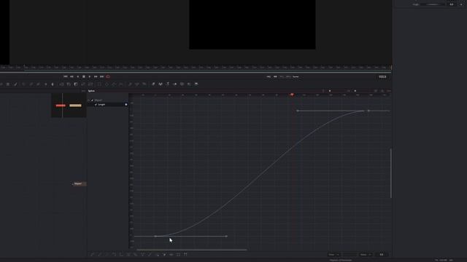
Task: Select the Length row in spline tree
Action: coord(107,105)
